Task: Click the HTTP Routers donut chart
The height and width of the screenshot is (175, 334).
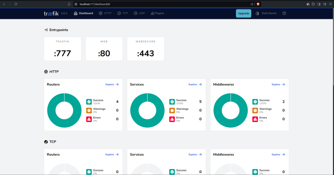Action: [64, 110]
